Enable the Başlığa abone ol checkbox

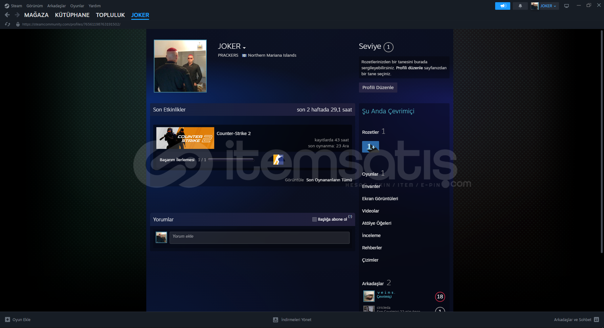coord(314,219)
